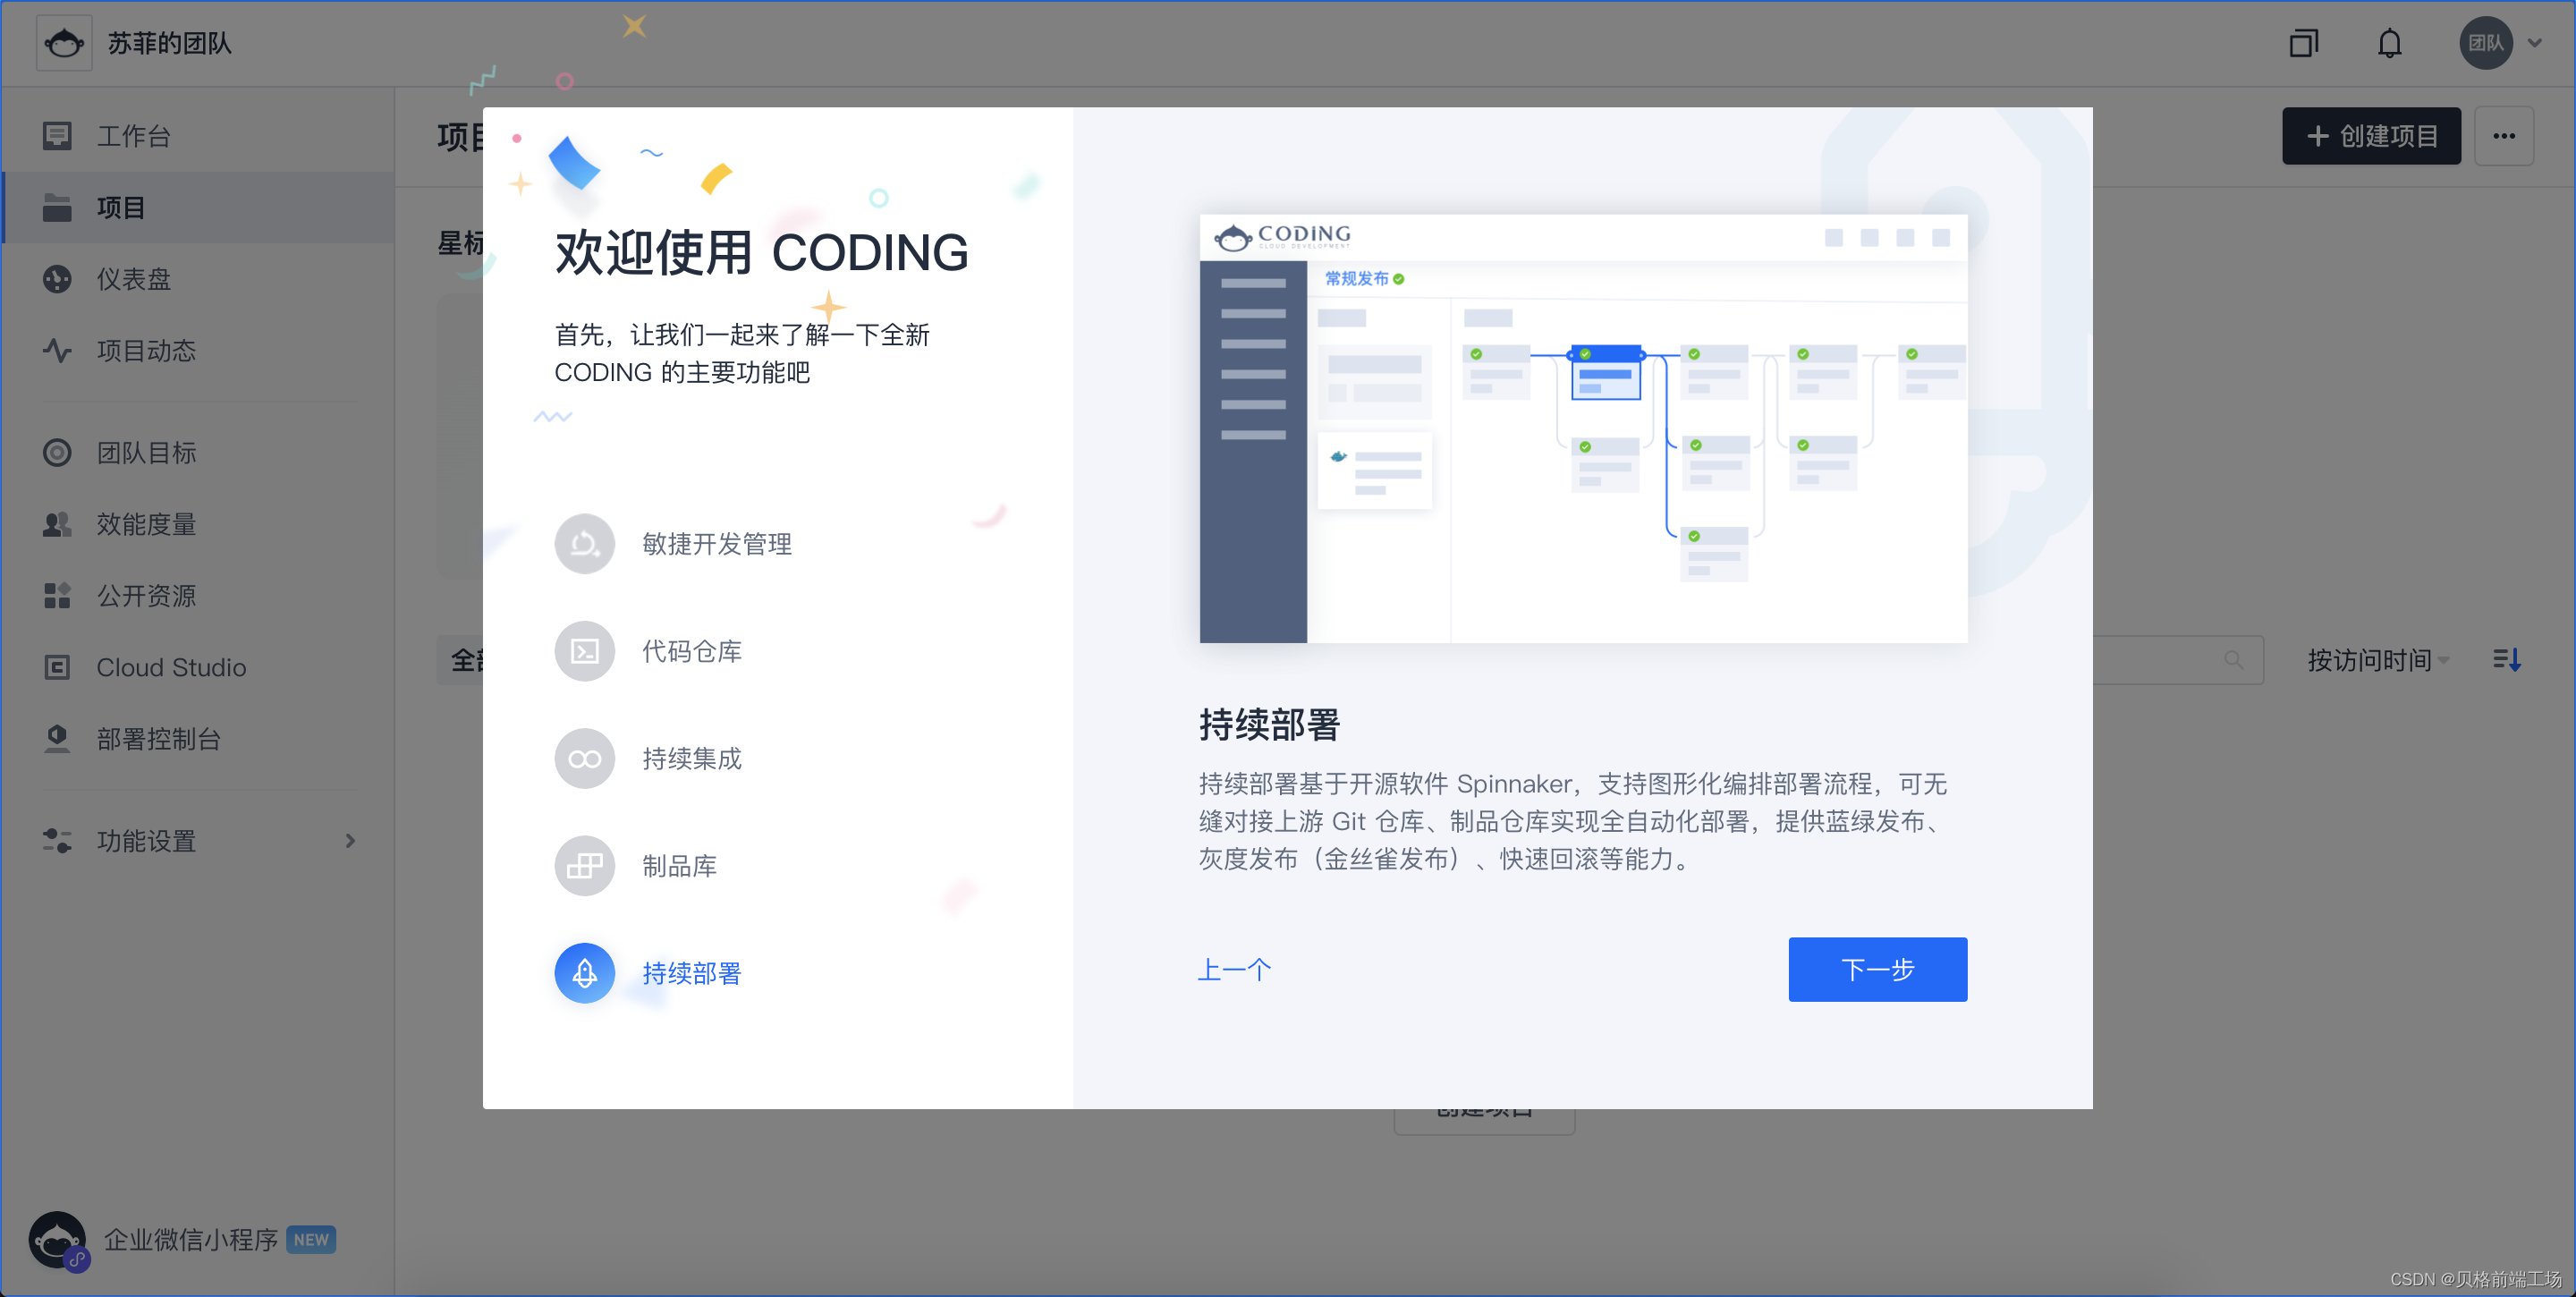Click the 持续部署 pipeline preview image
2576x1297 pixels.
[x=1583, y=428]
